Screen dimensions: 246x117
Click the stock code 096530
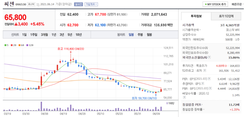(21, 4)
